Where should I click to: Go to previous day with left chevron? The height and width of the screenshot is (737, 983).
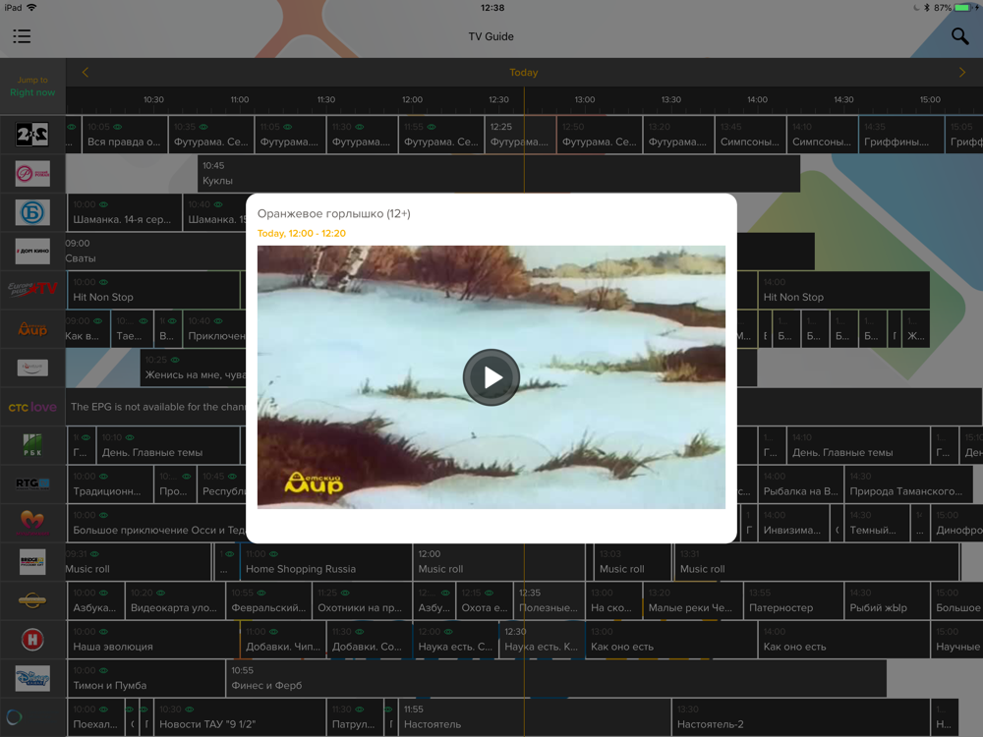(86, 73)
